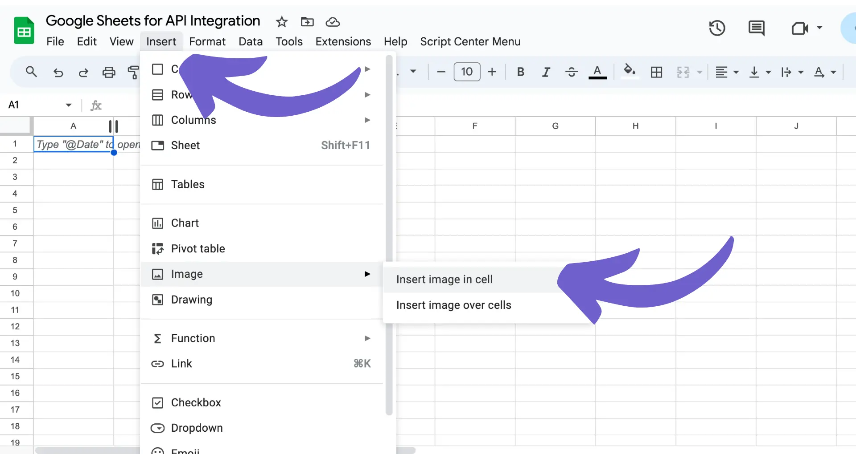The height and width of the screenshot is (454, 856).
Task: Open the Tools menu
Action: 289,41
